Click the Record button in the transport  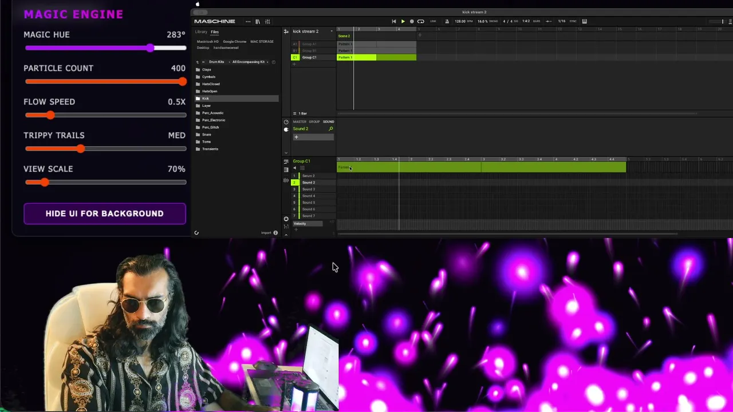click(412, 21)
